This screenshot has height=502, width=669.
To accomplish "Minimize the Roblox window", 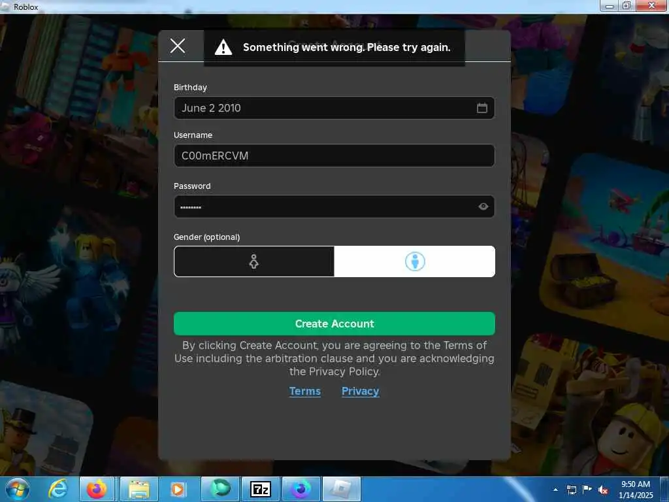I will pyautogui.click(x=610, y=6).
